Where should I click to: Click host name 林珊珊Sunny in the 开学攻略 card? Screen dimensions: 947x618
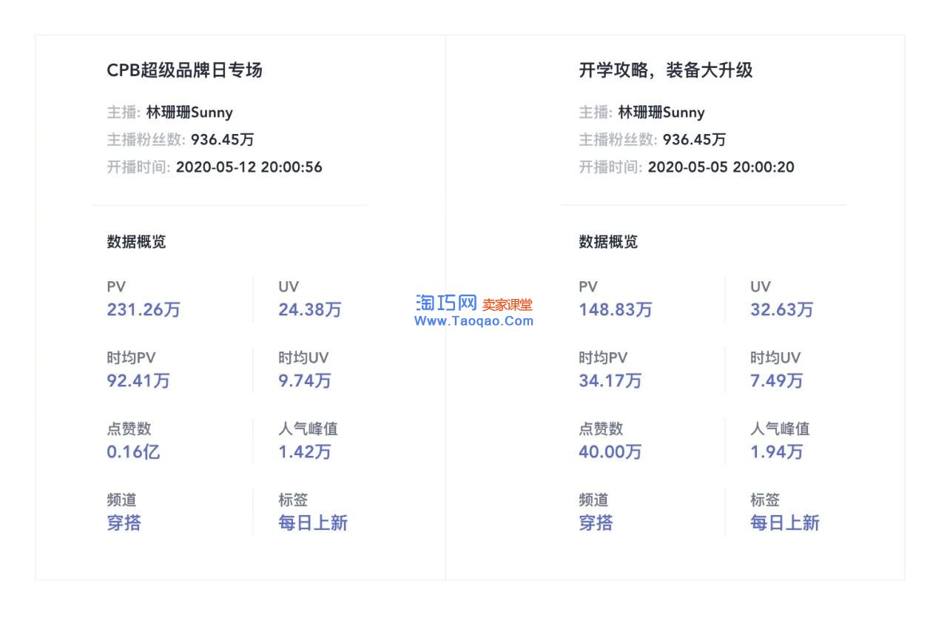tap(661, 112)
